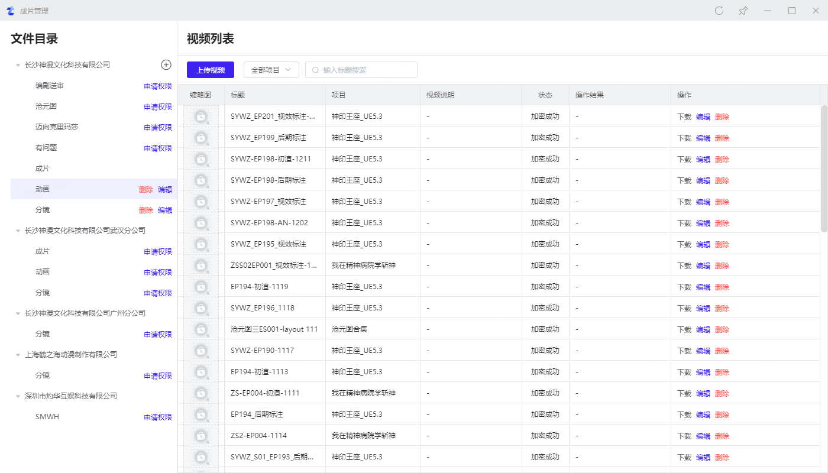Click the 上传视频 button

(x=211, y=70)
